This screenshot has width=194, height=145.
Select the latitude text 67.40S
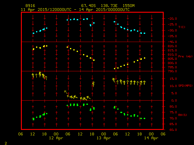point(88,6)
